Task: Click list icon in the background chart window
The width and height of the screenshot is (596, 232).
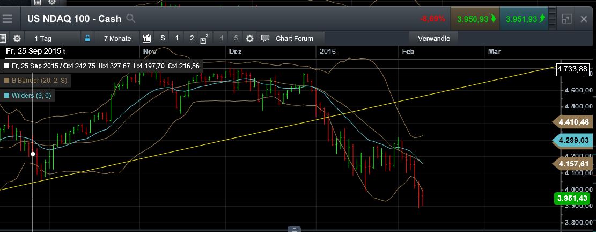Action: (x=37, y=2)
